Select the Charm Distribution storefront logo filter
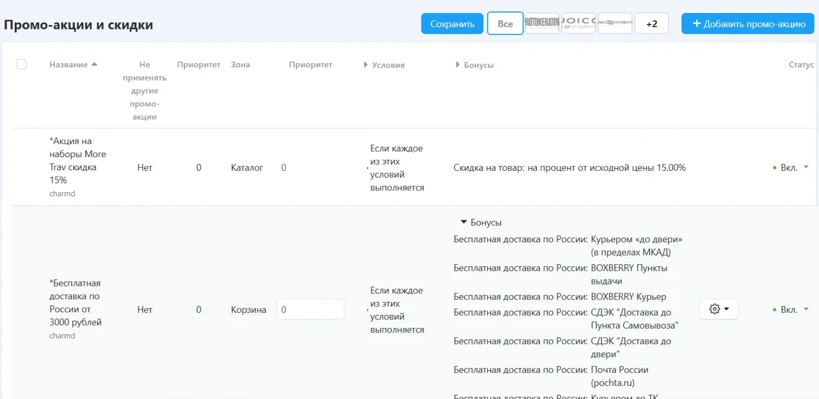Image resolution: width=819 pixels, height=399 pixels. 615,23
